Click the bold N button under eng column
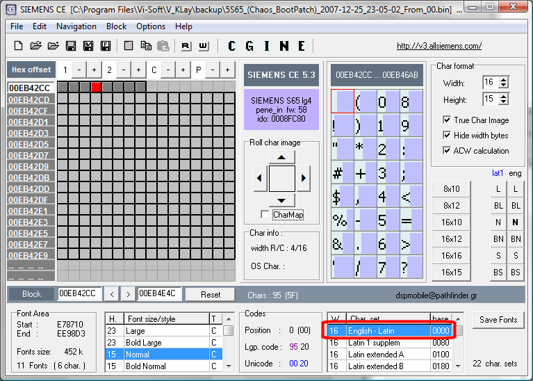This screenshot has width=533, height=381. click(516, 222)
